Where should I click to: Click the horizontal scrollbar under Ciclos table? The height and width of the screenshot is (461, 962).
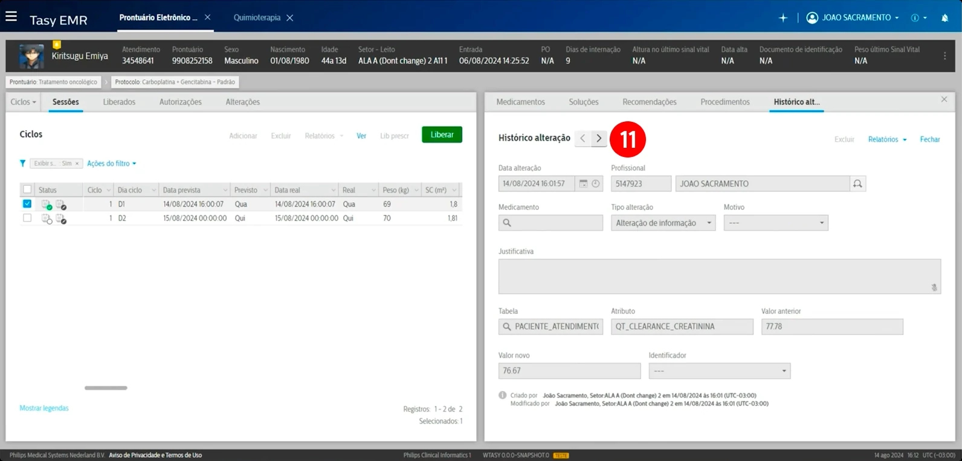[x=106, y=388]
